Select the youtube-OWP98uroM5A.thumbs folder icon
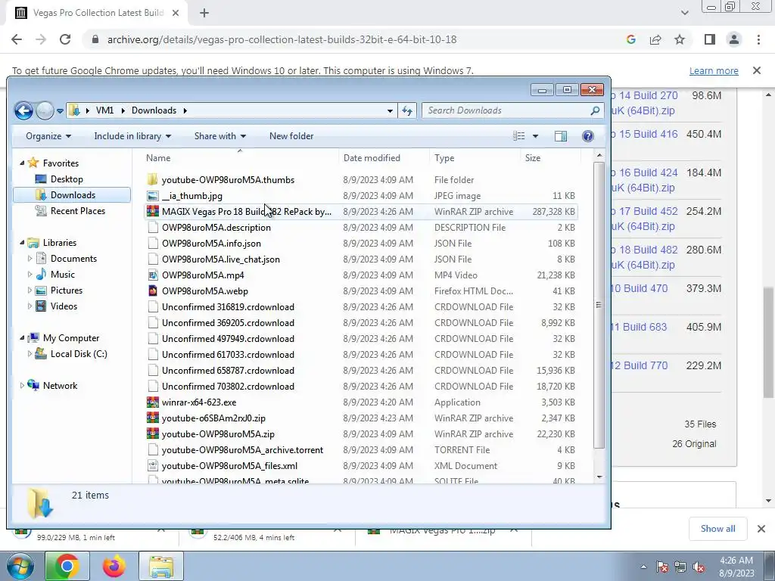Screen dimensions: 775x581 [x=153, y=179]
